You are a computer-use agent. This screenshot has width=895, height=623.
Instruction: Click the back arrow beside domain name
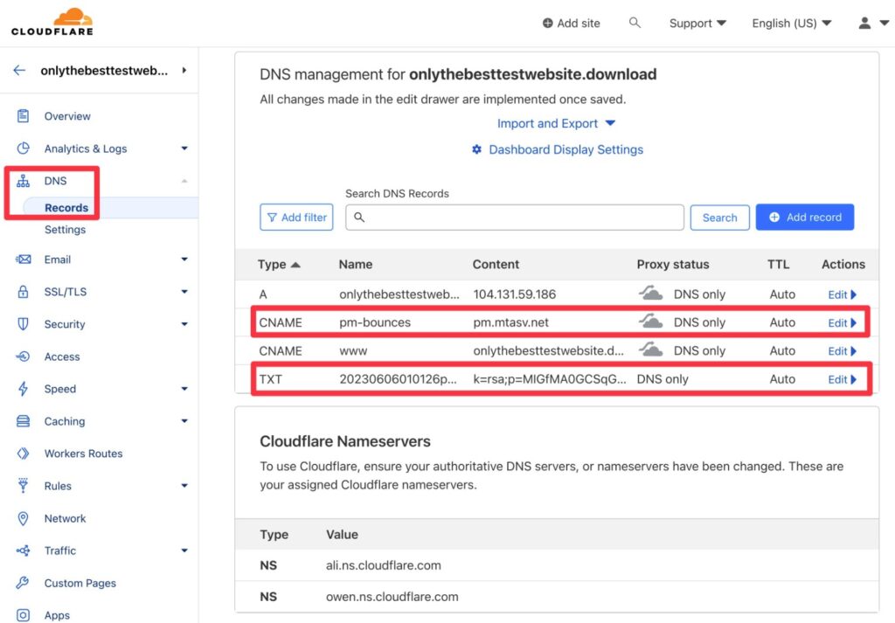pyautogui.click(x=19, y=71)
